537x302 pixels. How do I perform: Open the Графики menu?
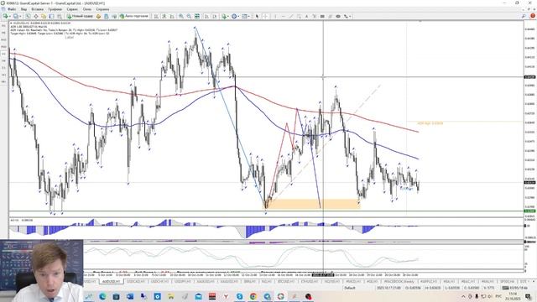tap(55, 9)
